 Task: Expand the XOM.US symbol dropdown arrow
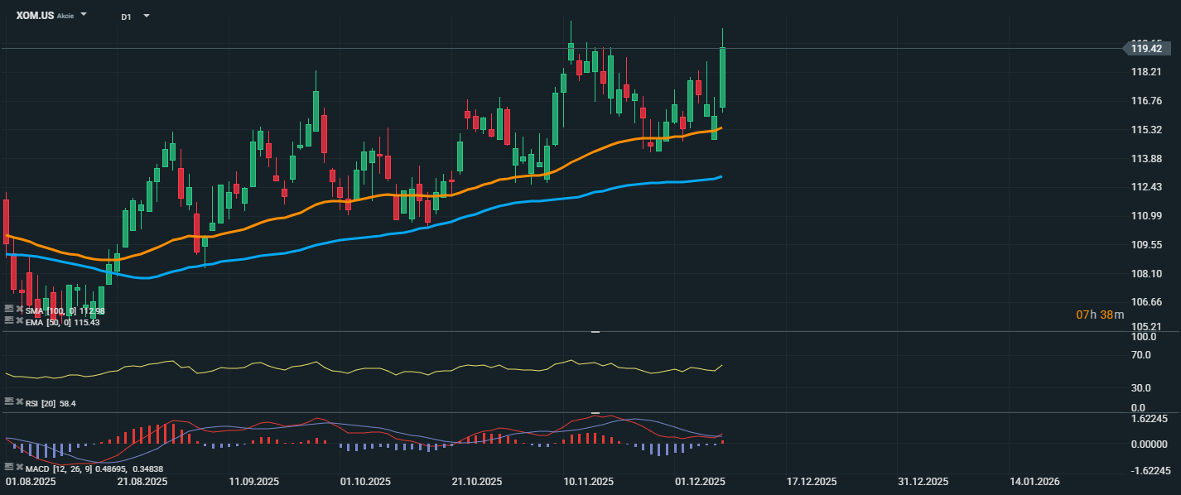[x=84, y=16]
